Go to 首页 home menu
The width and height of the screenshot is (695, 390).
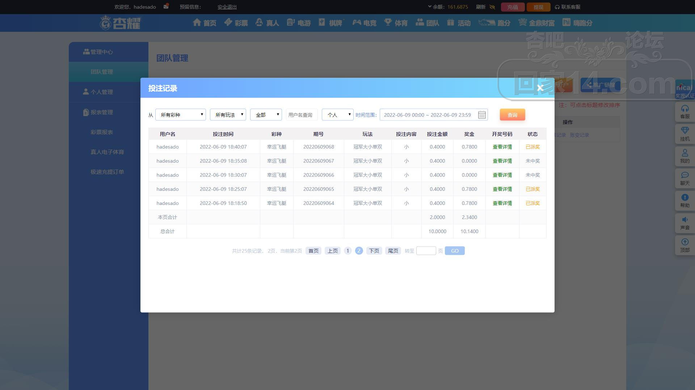(x=205, y=23)
